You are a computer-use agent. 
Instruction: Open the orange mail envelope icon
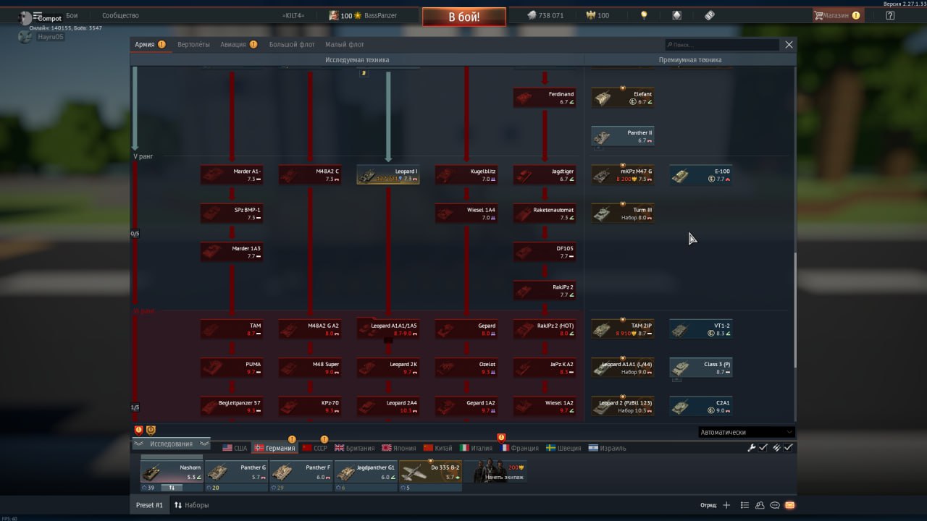click(x=790, y=505)
